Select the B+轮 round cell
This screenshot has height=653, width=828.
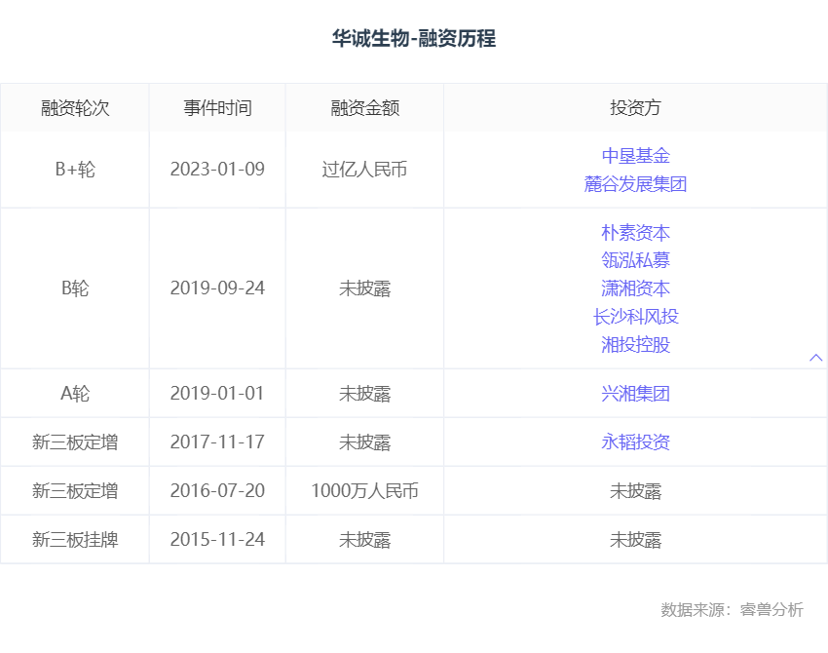(x=75, y=170)
